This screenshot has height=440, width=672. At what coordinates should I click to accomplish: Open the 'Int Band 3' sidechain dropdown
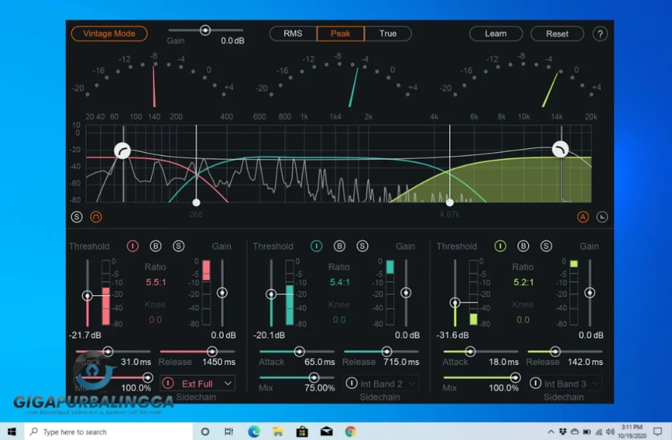point(564,383)
